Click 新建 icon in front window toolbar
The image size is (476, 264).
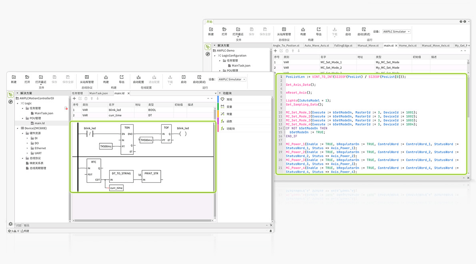(14, 77)
